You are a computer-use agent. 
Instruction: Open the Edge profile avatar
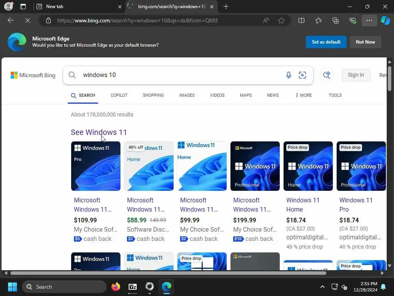pos(8,6)
